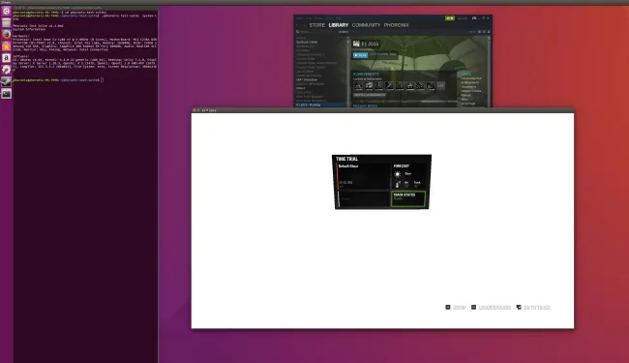
Task: Click the Steam big picture controller icon
Action: [x=474, y=18]
